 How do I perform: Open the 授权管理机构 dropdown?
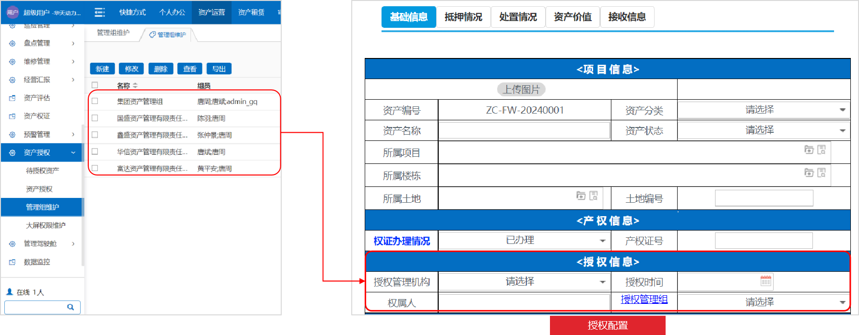coord(524,281)
